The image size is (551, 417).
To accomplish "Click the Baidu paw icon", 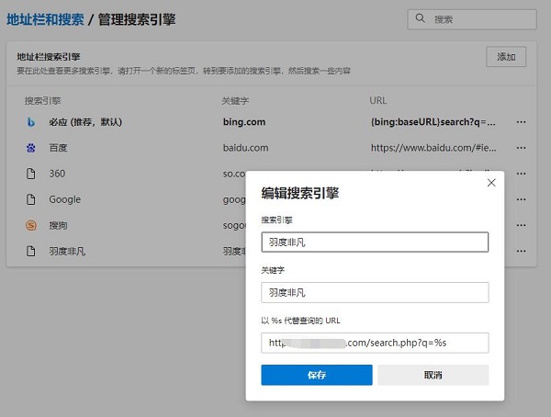I will pyautogui.click(x=31, y=148).
